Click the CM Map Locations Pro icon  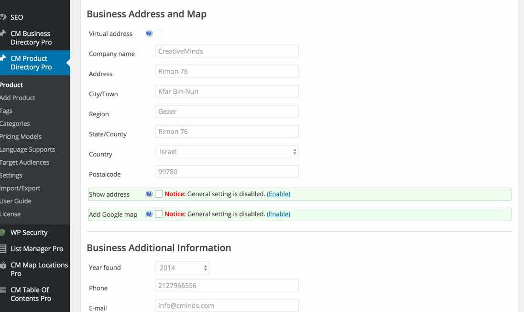3,266
